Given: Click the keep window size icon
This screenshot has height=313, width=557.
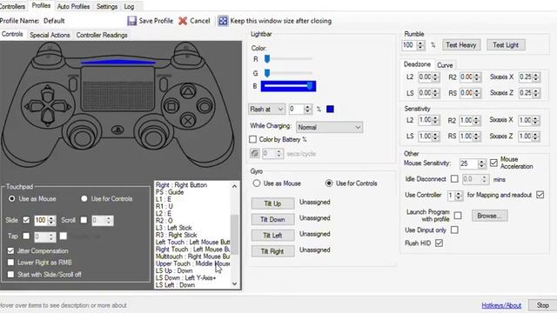Looking at the screenshot, I should pos(223,21).
